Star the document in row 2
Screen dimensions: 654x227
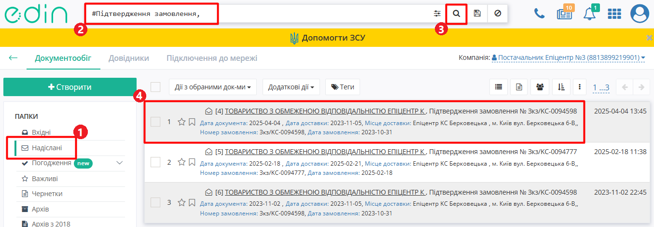181,162
